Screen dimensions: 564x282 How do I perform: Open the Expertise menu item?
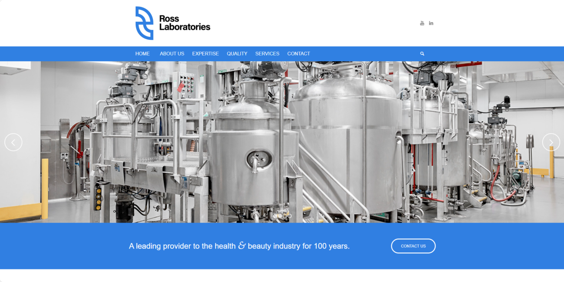(x=205, y=54)
